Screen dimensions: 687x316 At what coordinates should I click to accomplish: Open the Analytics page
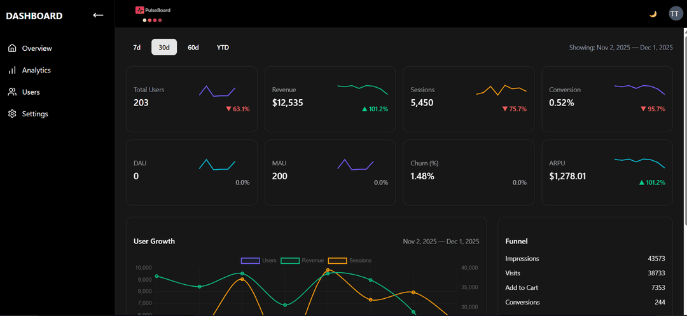[x=36, y=70]
